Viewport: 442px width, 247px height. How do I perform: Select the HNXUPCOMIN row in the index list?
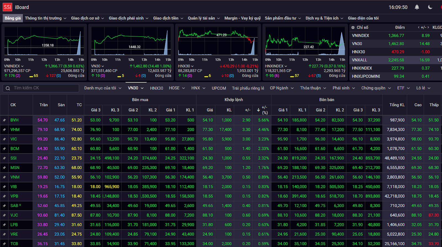pyautogui.click(x=396, y=76)
